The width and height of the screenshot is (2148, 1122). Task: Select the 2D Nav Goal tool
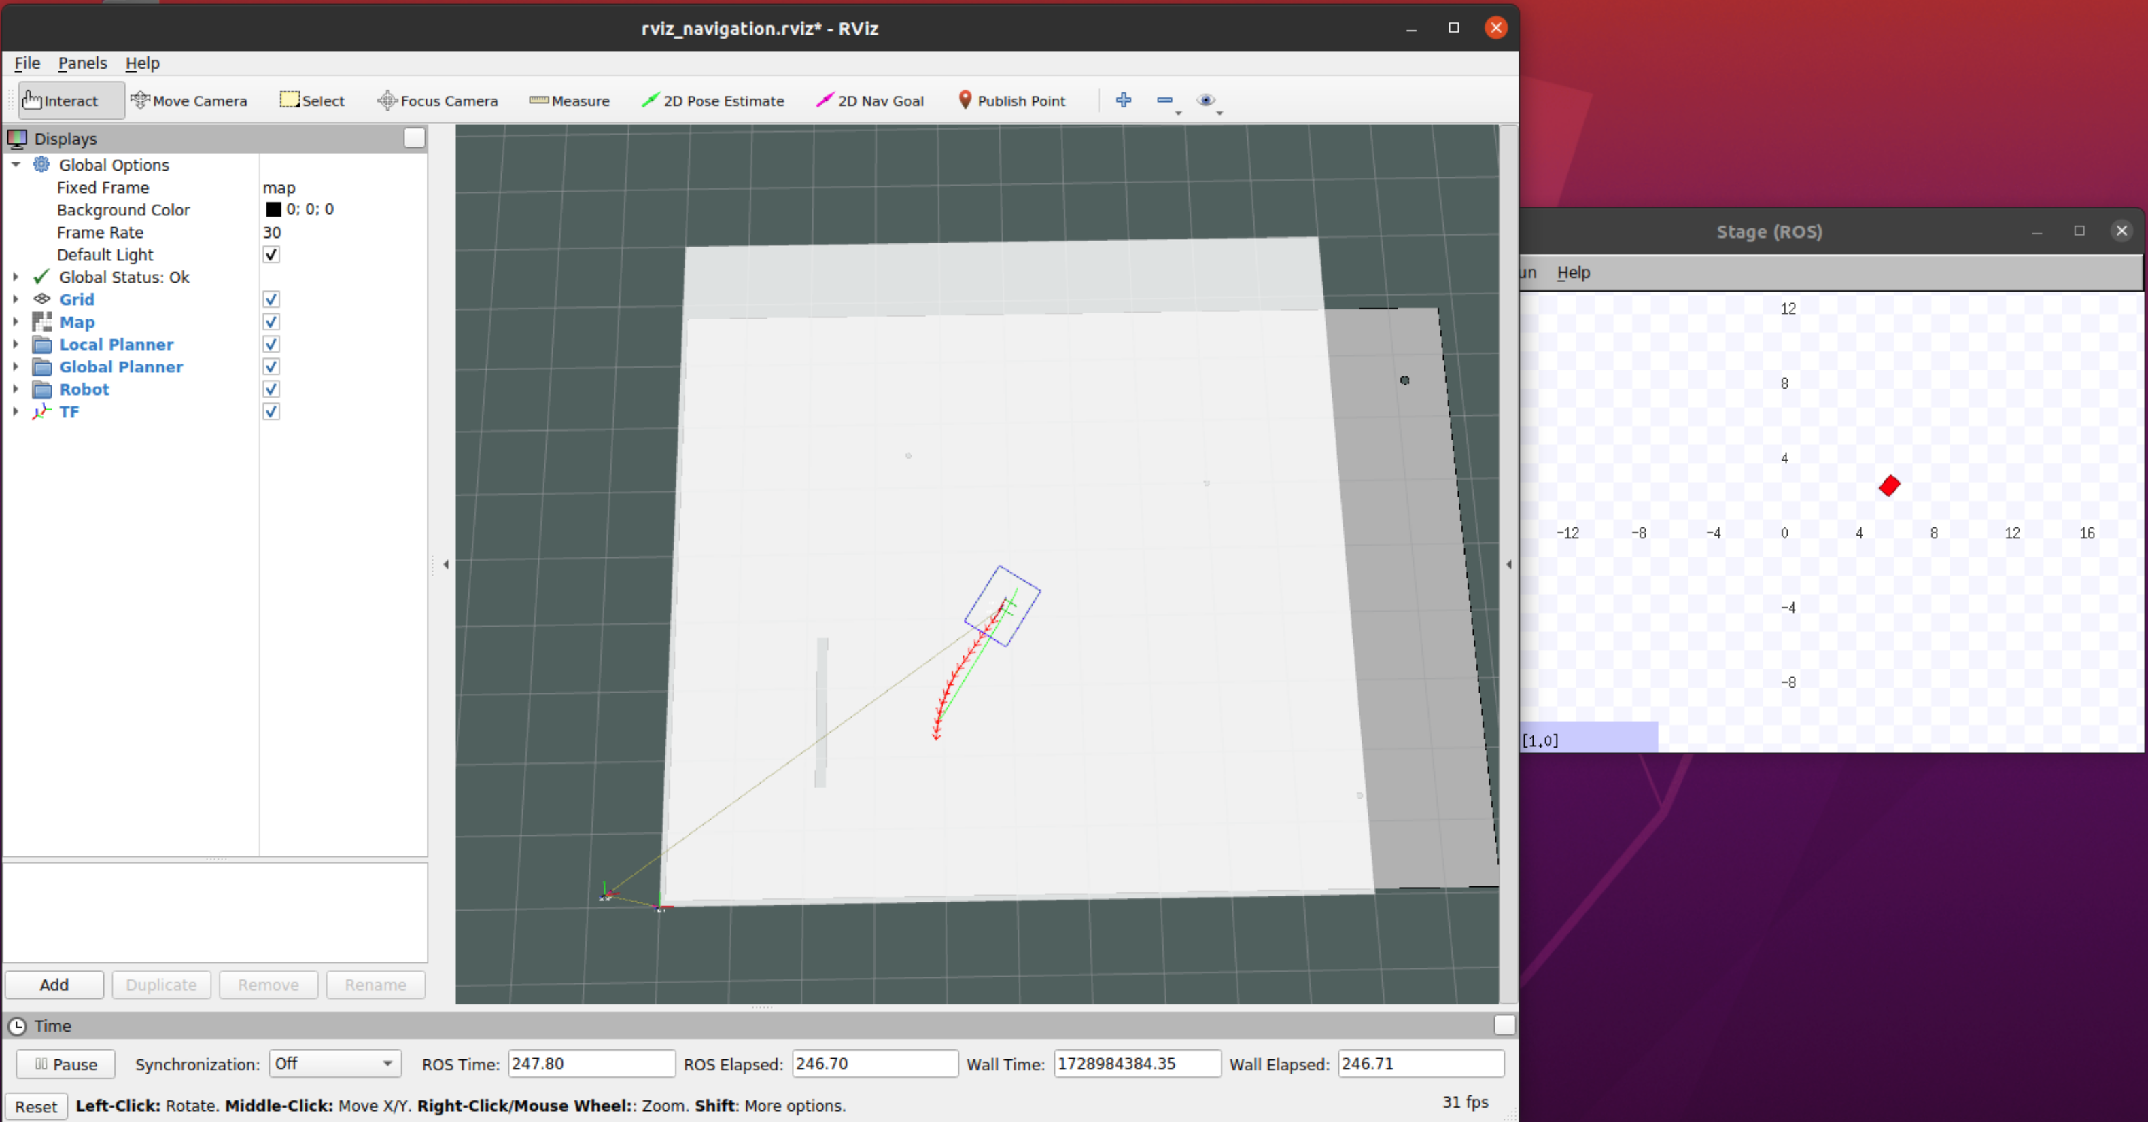869,101
